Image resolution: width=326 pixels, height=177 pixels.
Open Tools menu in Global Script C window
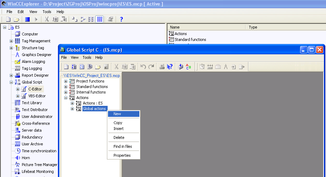point(87,57)
